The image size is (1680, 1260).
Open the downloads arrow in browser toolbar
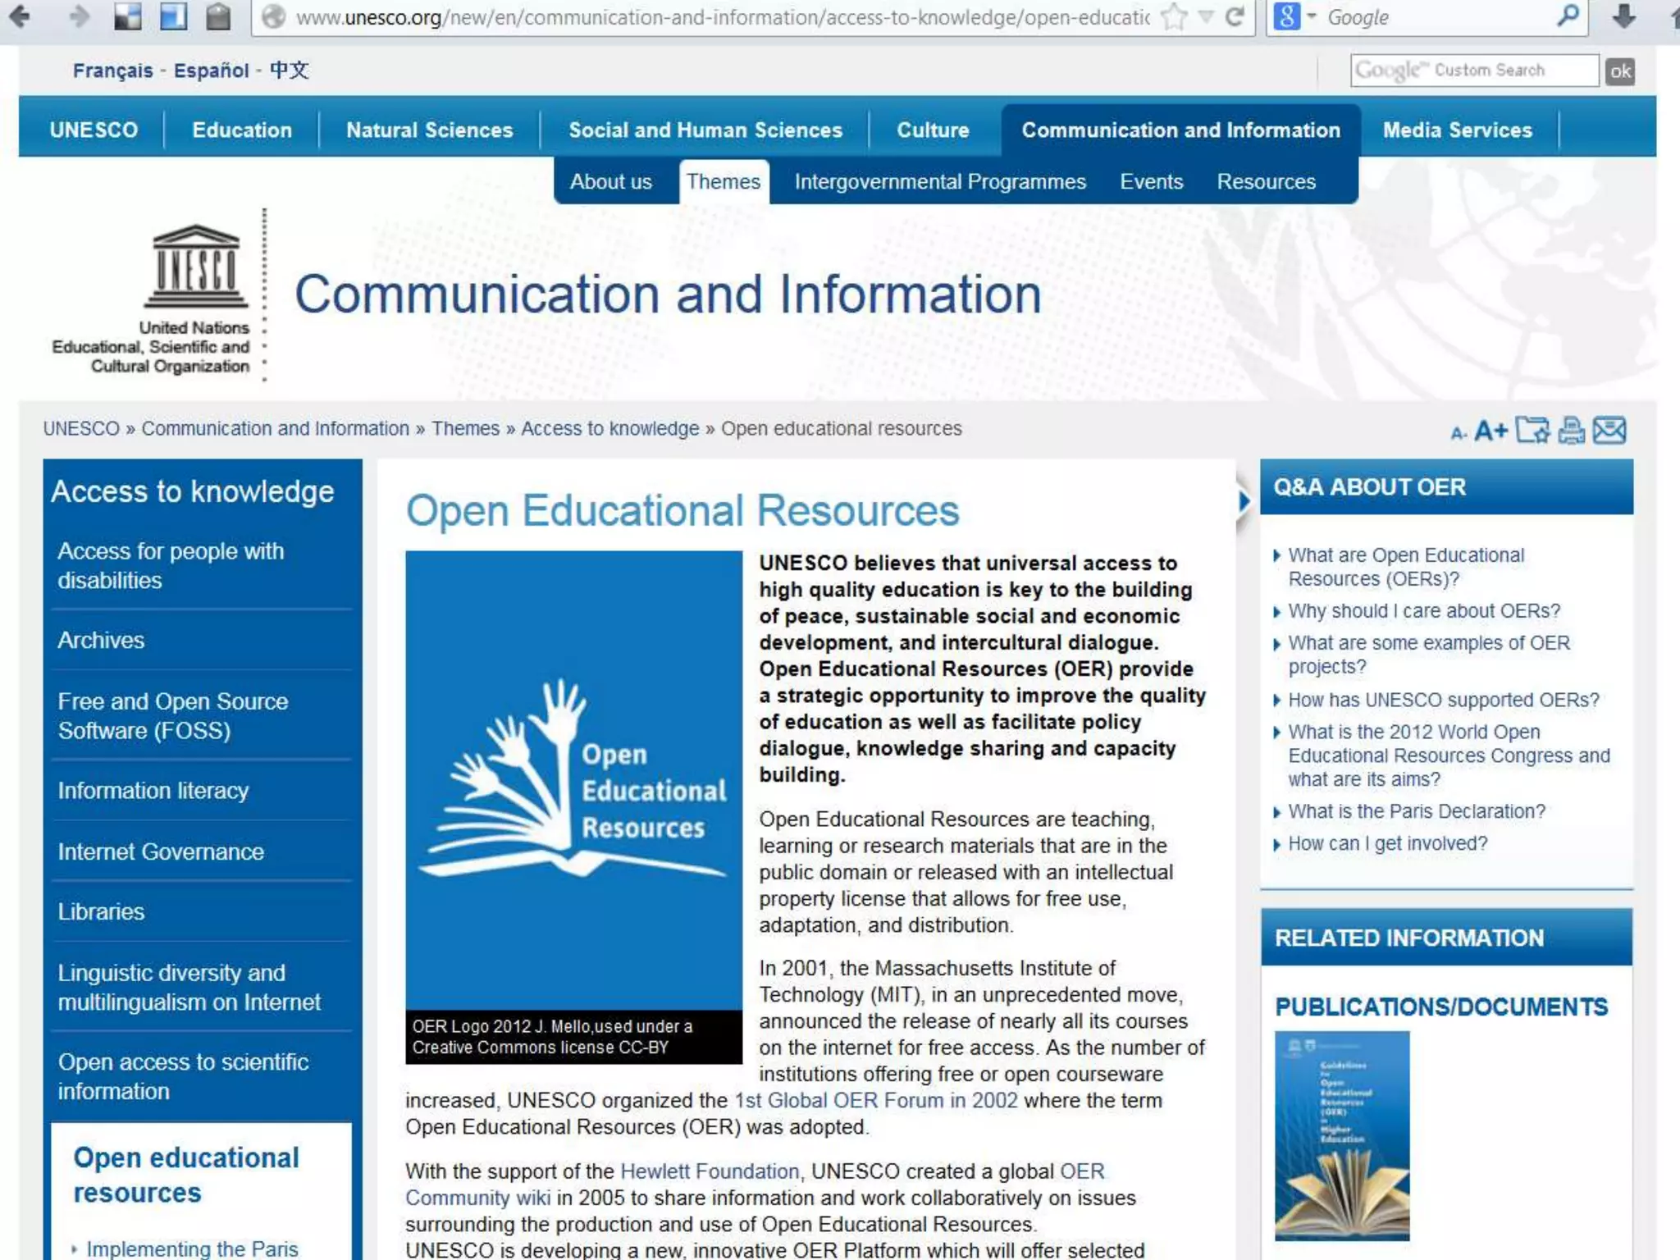click(x=1623, y=16)
